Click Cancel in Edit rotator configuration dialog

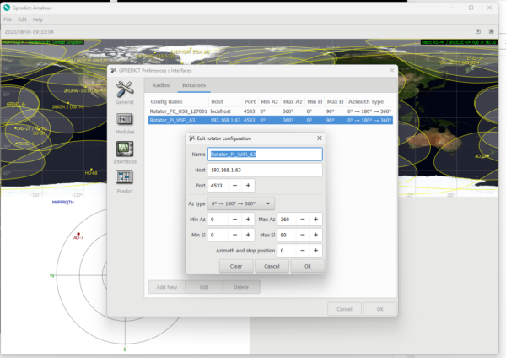coord(272,266)
